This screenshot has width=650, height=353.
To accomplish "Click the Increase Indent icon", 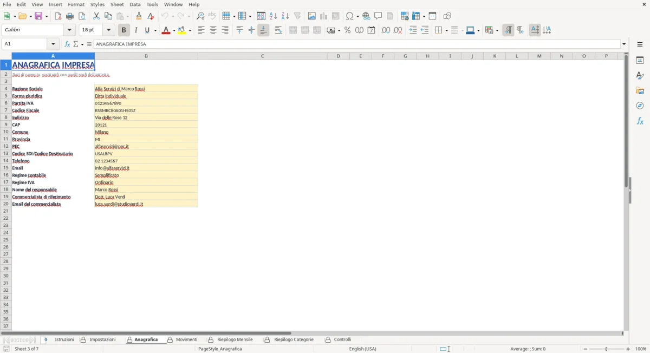I will click(x=413, y=30).
